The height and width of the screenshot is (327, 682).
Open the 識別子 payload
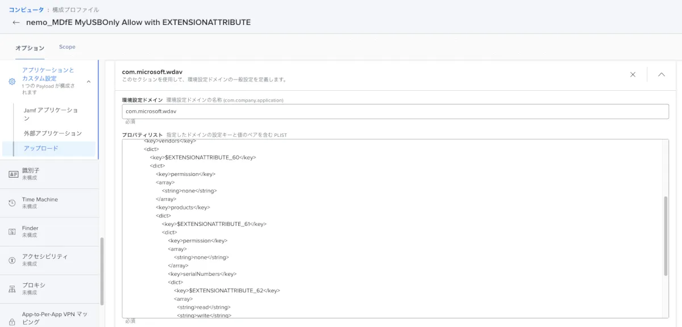(49, 174)
